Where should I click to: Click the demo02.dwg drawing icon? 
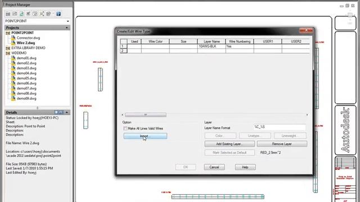click(13, 63)
